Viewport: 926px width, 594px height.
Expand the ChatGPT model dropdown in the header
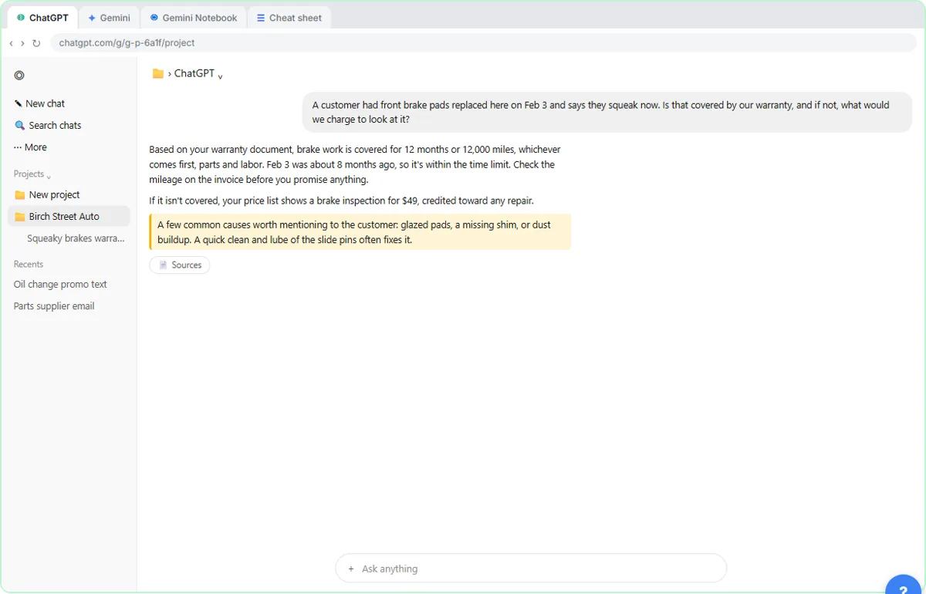pos(198,73)
